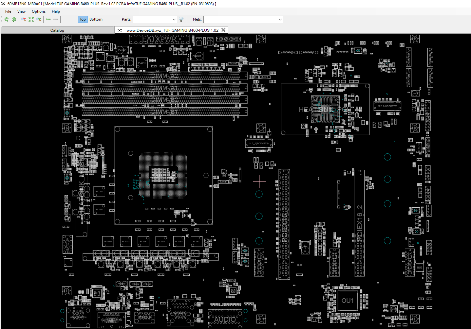The image size is (471, 329).
Task: Select the PL1051 inductor component
Action: pyautogui.click(x=108, y=242)
